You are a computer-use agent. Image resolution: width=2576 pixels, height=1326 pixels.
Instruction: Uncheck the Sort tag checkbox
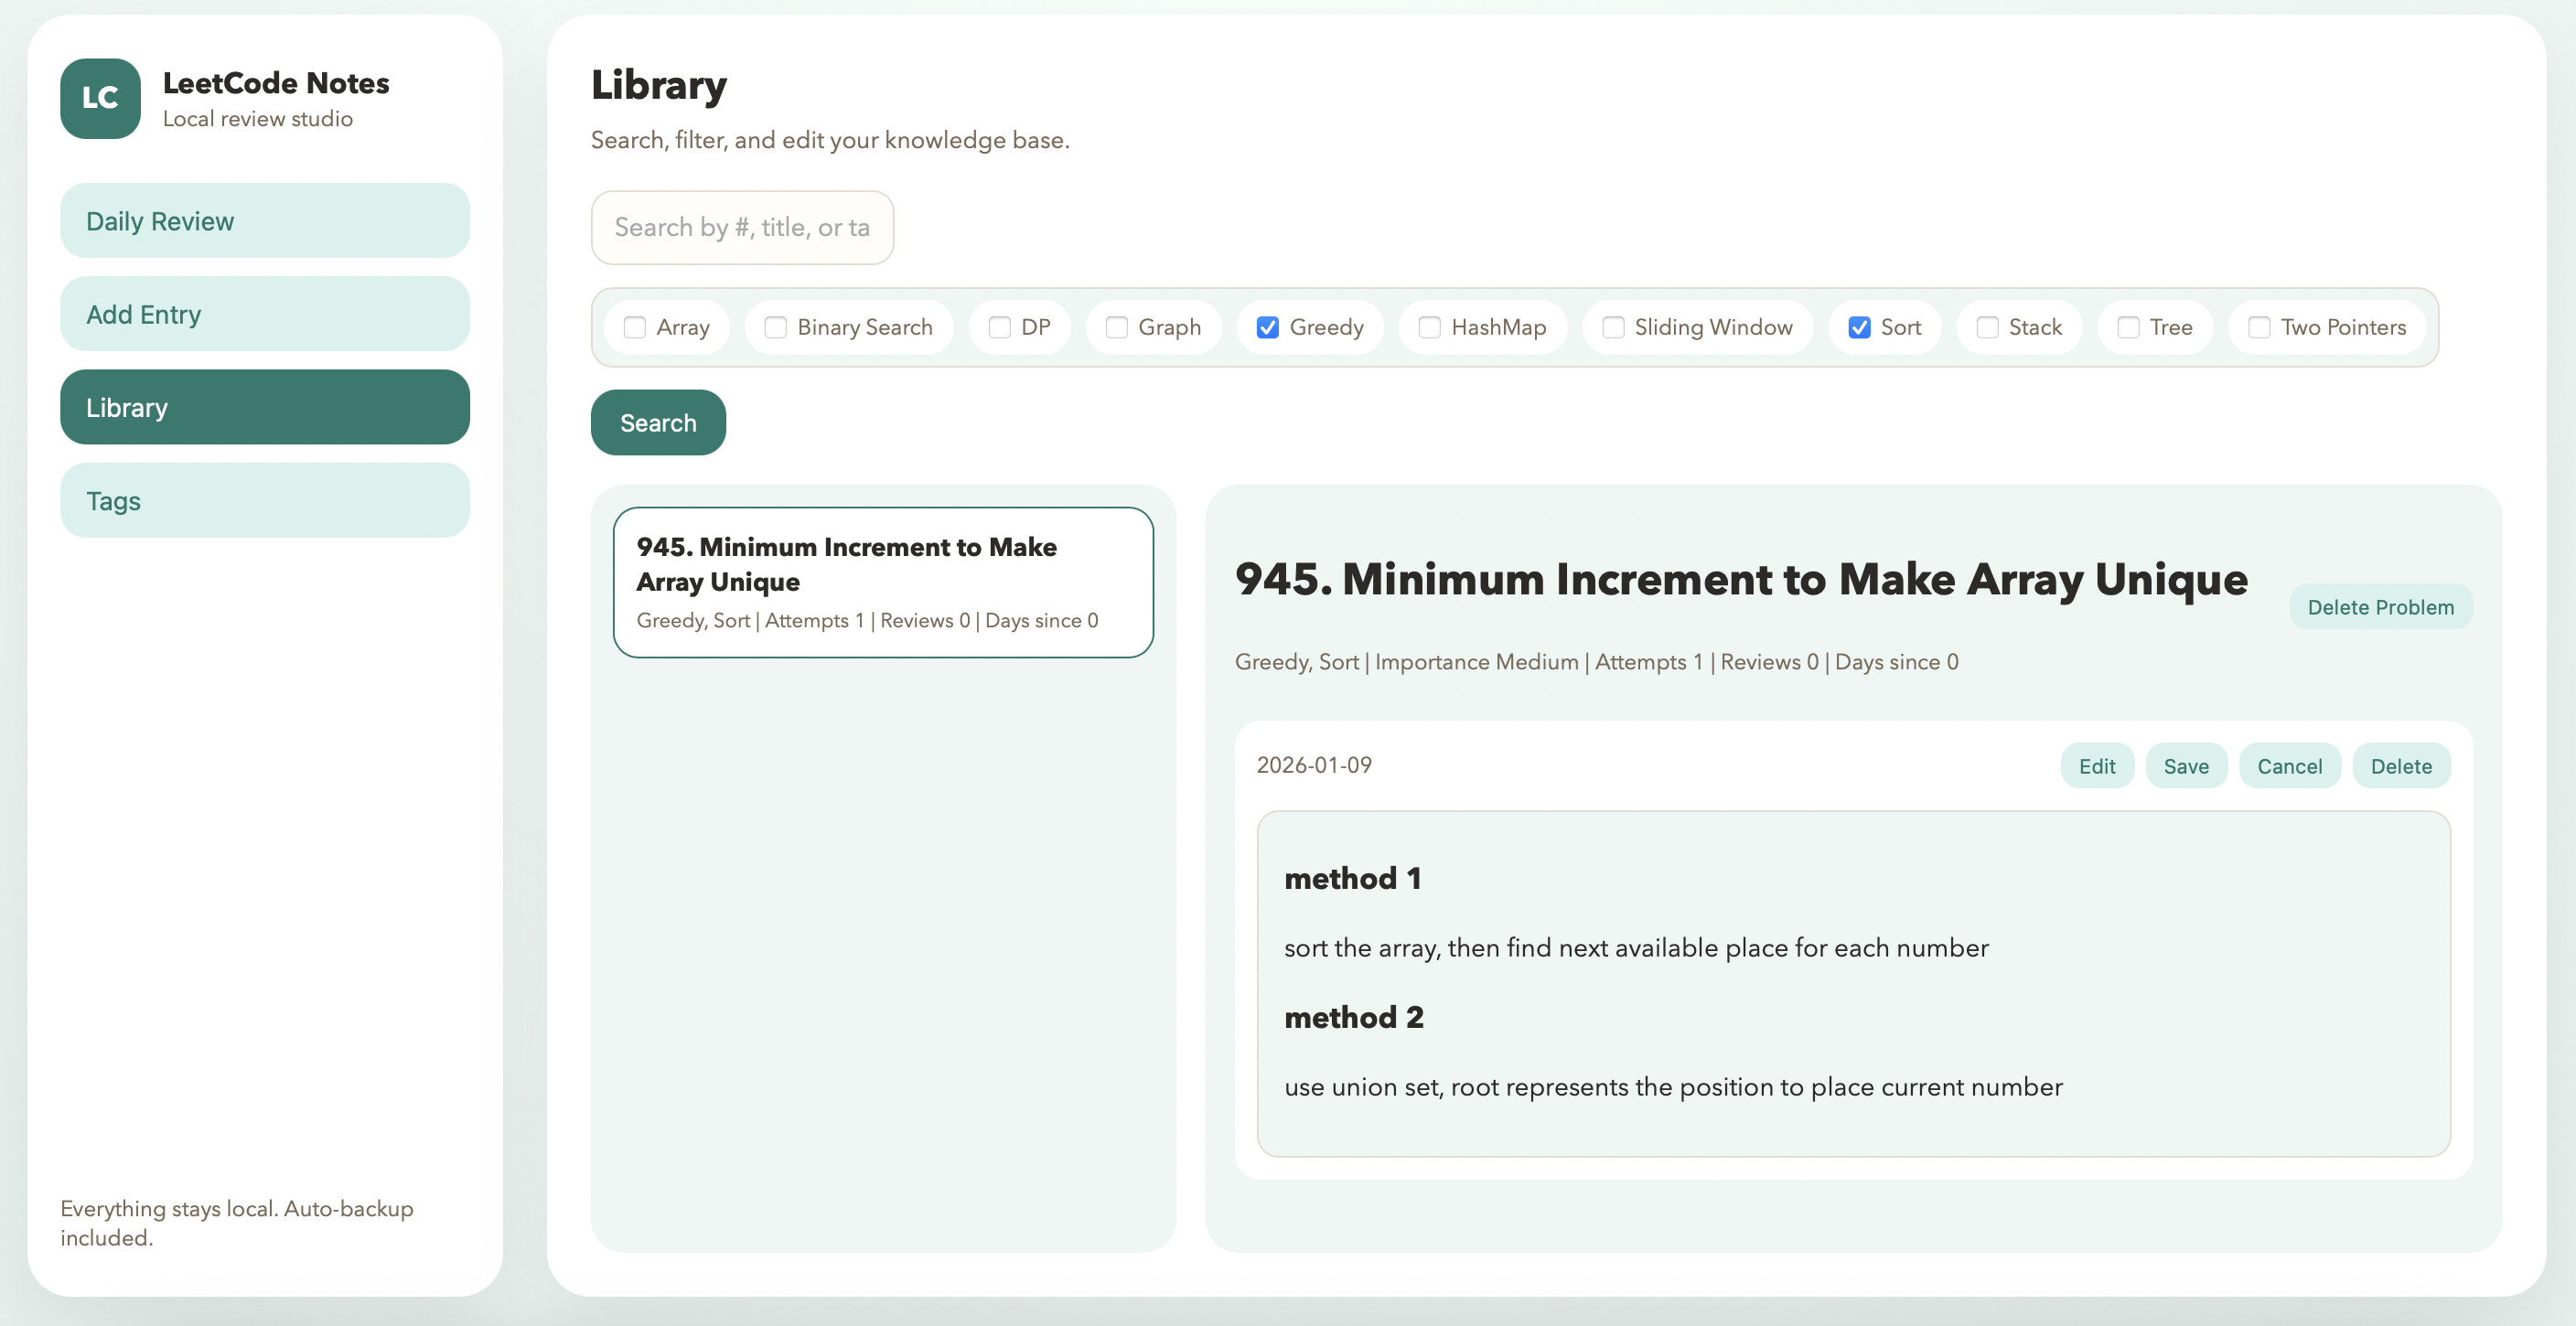coord(1859,328)
